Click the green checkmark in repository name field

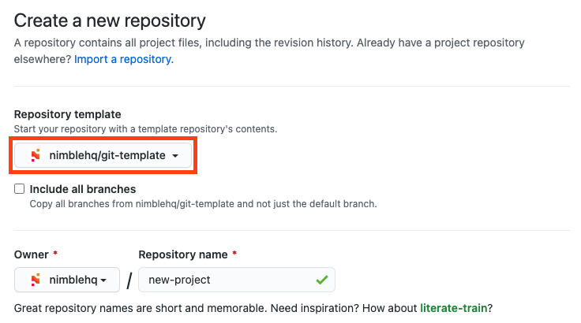(x=321, y=280)
